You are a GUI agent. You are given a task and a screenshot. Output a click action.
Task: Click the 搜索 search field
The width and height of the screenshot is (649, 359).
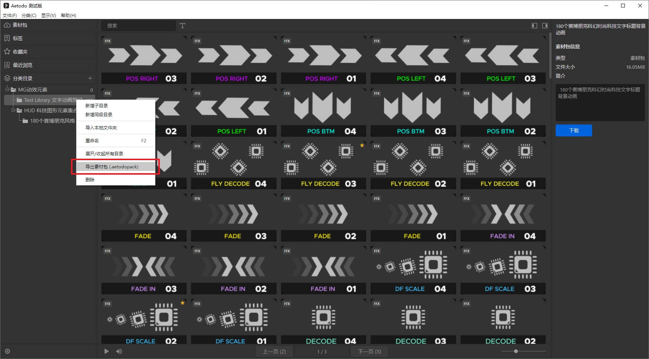[x=139, y=26]
